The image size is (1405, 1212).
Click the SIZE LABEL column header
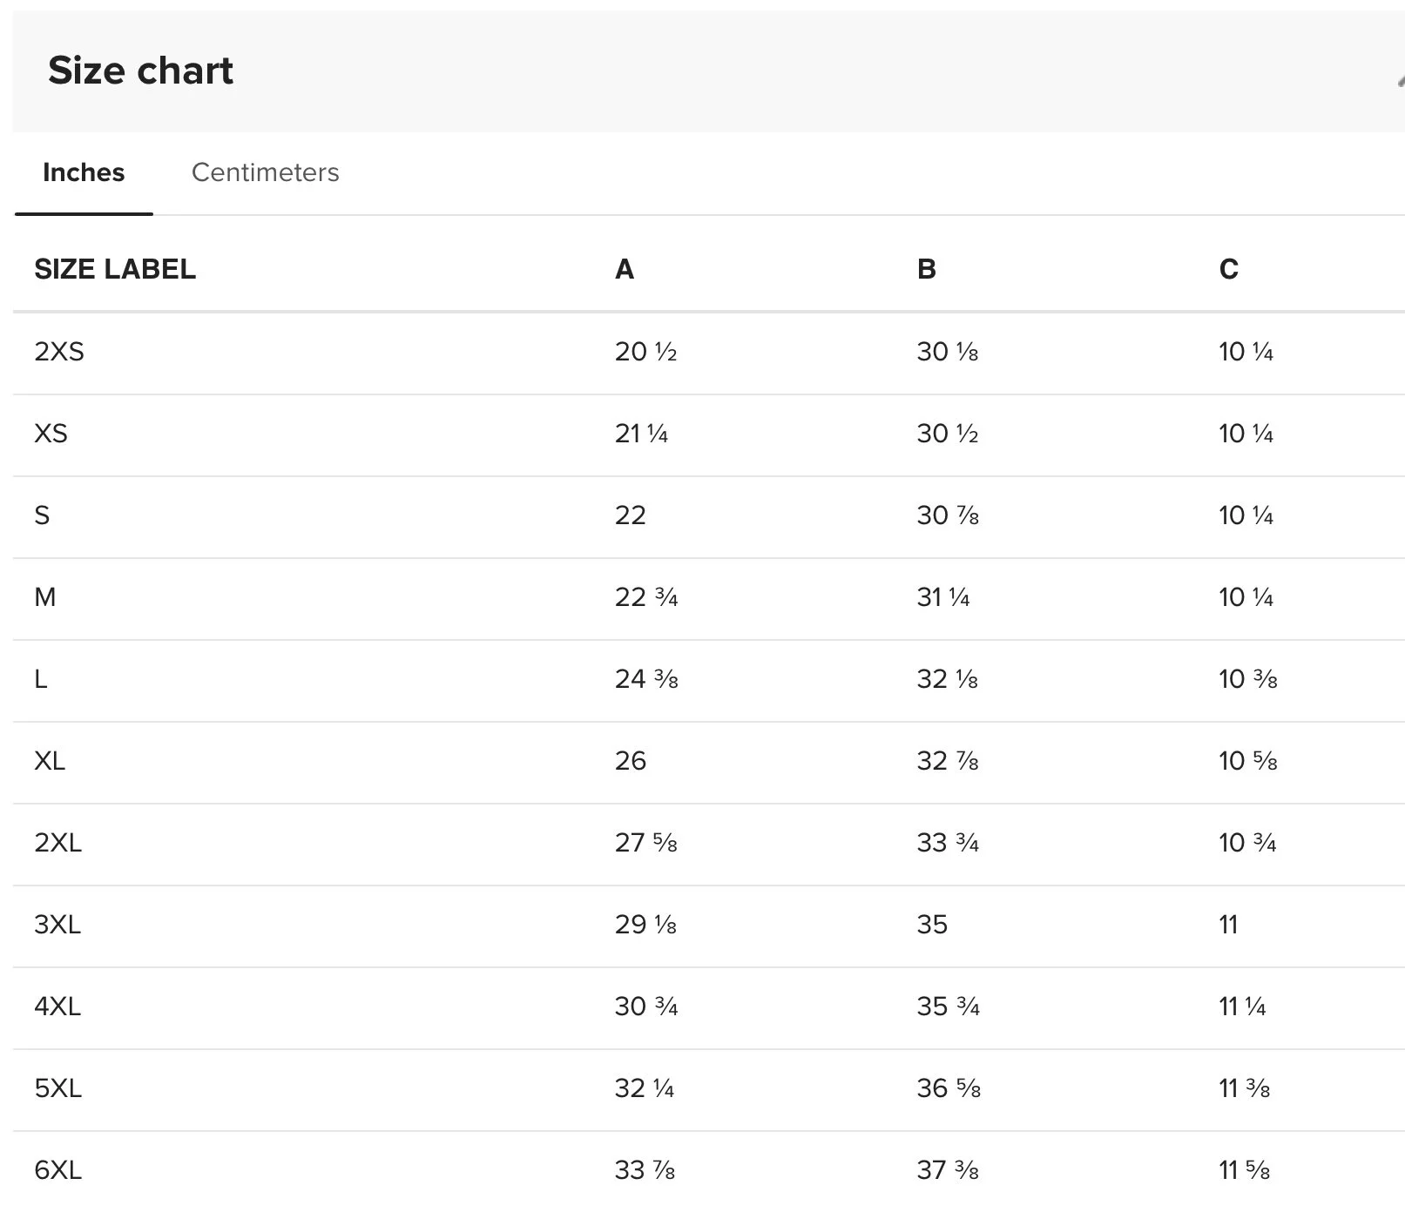[115, 269]
